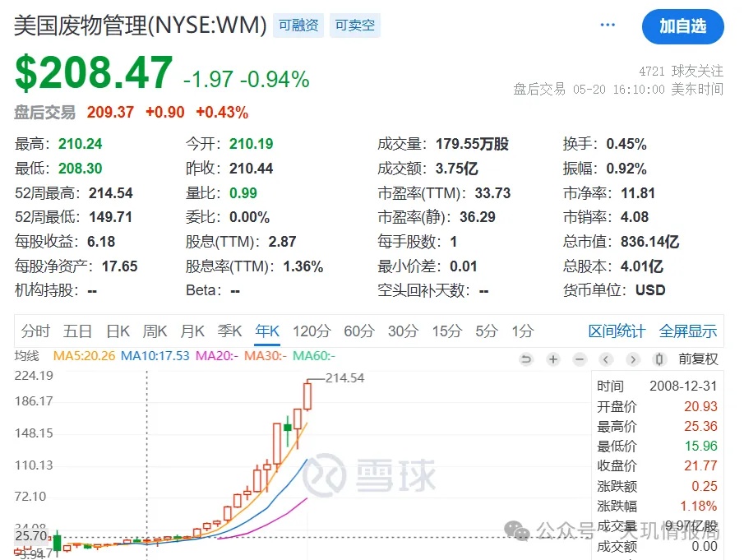
Task: Switch to the 分时 chart tab
Action: 35,331
